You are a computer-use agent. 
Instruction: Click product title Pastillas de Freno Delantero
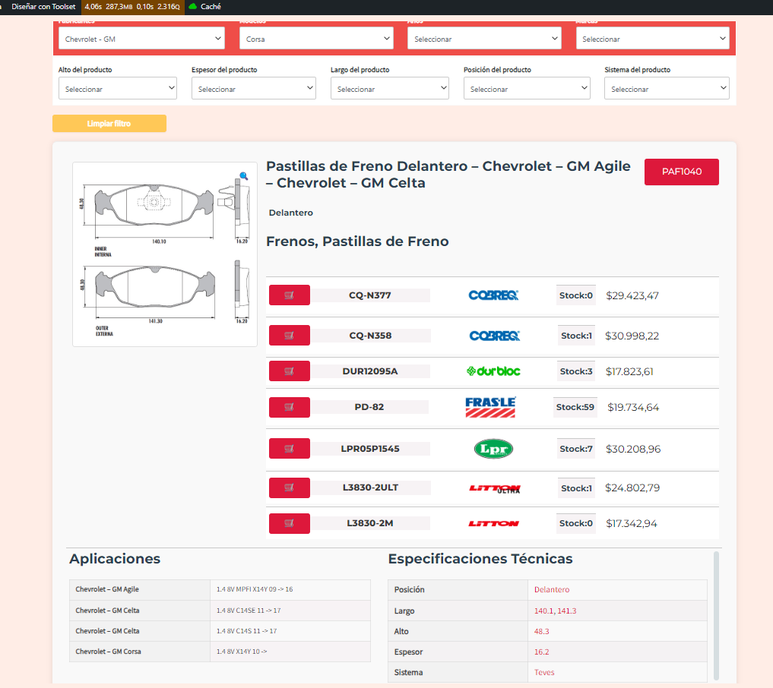point(448,175)
